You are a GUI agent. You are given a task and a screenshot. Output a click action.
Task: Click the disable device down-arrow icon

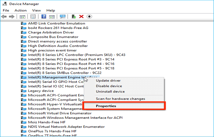pos(89,16)
